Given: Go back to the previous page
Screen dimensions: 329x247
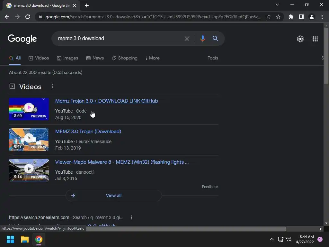Looking at the screenshot, I should (7, 17).
